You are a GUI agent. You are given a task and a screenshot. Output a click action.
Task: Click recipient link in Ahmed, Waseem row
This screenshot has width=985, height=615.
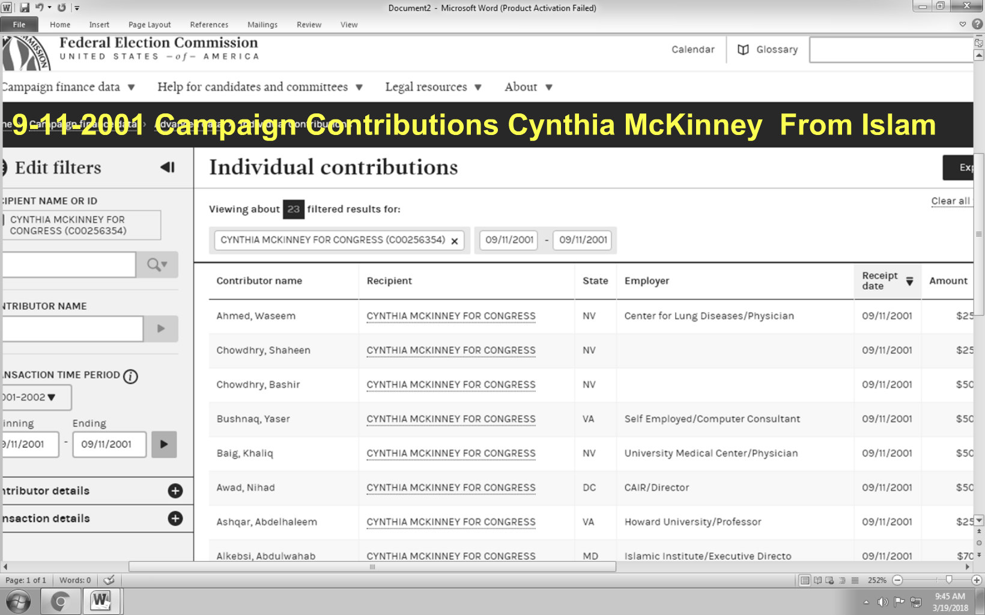[x=451, y=316]
